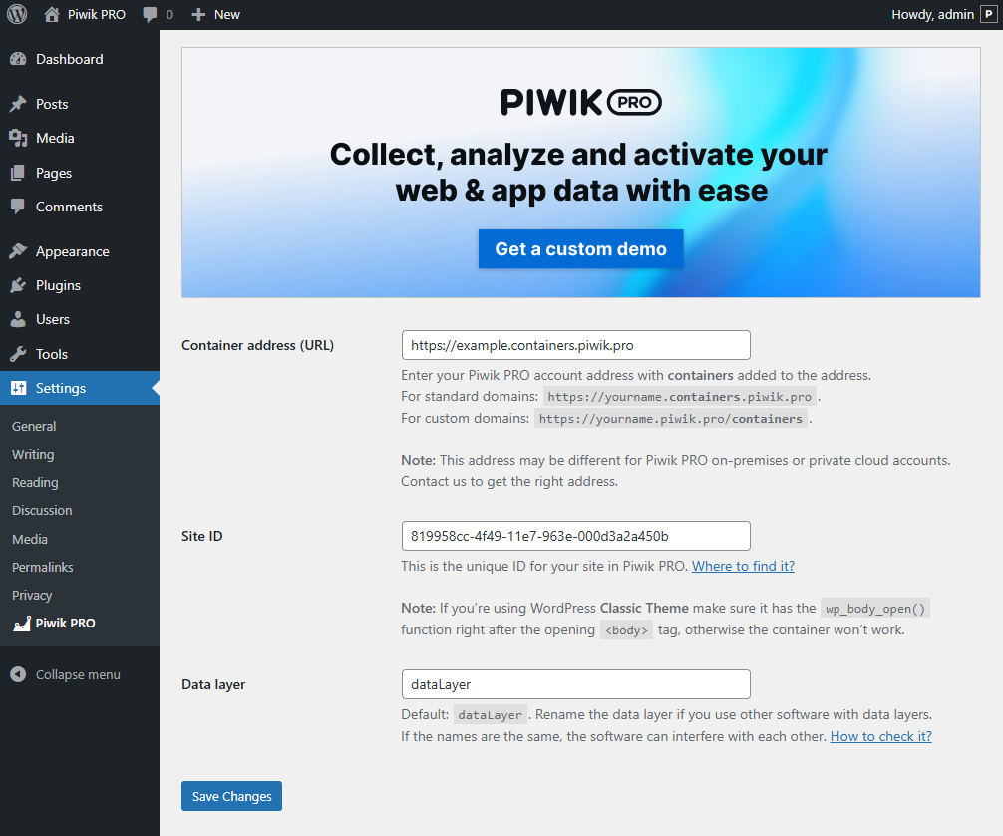Screen dimensions: 1003x836
Task: Click the Plugins plug icon
Action: (19, 285)
